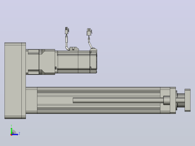Click the green Y axis arrow of triad
195x146 pixels.
12,131
